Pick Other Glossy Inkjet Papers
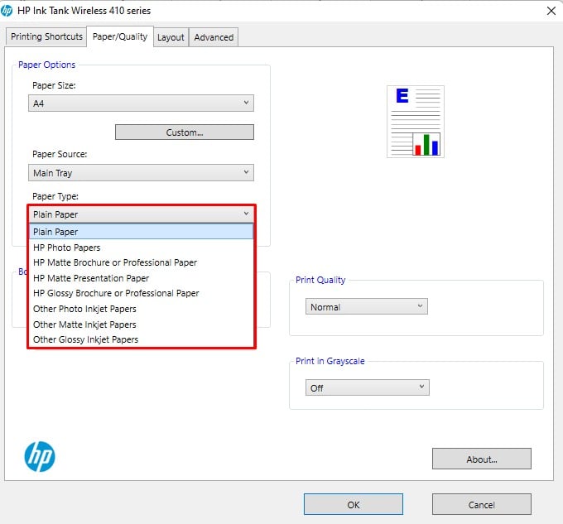563x524 pixels. pos(141,339)
